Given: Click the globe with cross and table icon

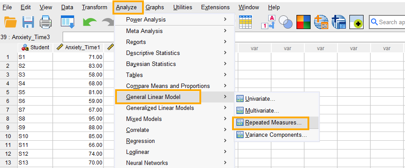Looking at the screenshot, I should [339, 22].
